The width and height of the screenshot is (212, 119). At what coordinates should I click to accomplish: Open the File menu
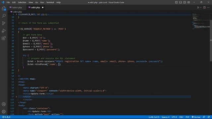point(8,2)
